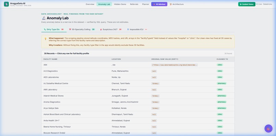Switch to 50-Specialty Ceiling tab

click(82, 29)
